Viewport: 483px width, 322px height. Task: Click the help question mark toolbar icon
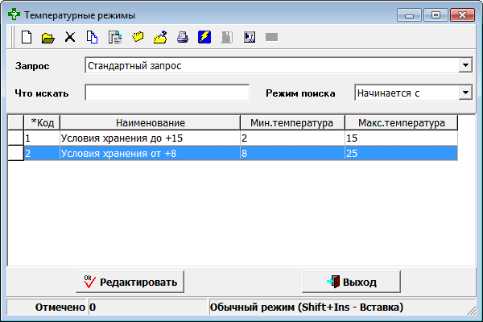point(250,37)
